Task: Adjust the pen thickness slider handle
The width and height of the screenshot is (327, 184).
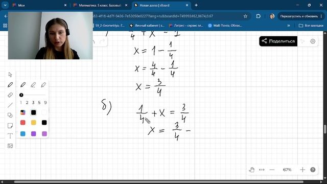Action: pyautogui.click(x=21, y=95)
